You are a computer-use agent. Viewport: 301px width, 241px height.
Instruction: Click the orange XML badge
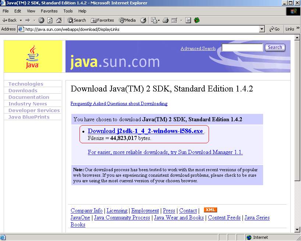pyautogui.click(x=210, y=210)
